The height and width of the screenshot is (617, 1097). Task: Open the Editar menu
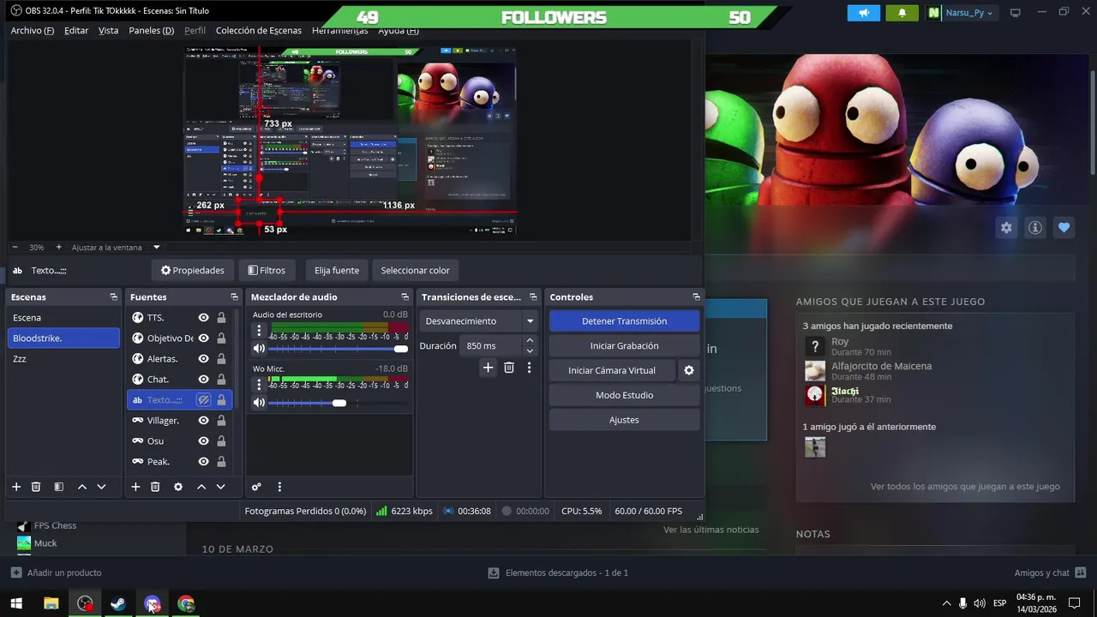tap(76, 30)
